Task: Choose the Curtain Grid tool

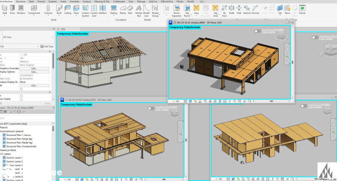Action: (x=94, y=9)
